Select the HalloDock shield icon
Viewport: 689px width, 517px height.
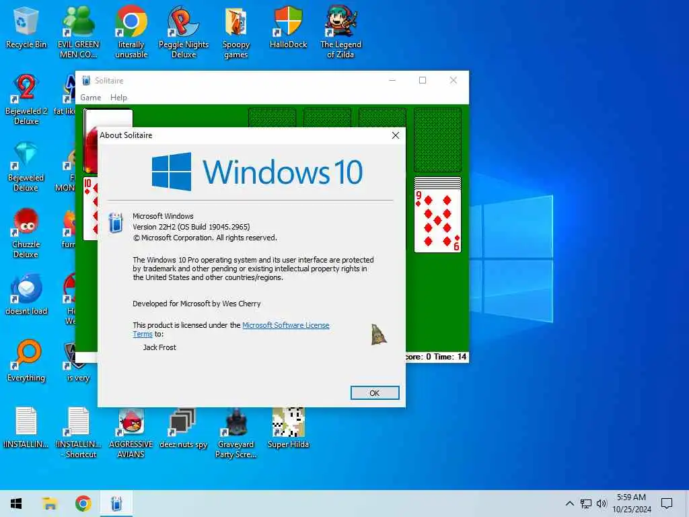[x=288, y=27]
